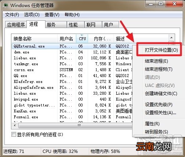Maximize the Task Manager window
Viewport: 185px width, 157px height.
(161, 4)
